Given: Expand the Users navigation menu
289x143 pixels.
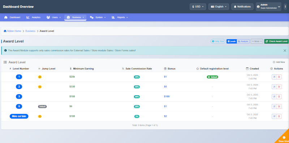Looking at the screenshot, I should (53, 17).
